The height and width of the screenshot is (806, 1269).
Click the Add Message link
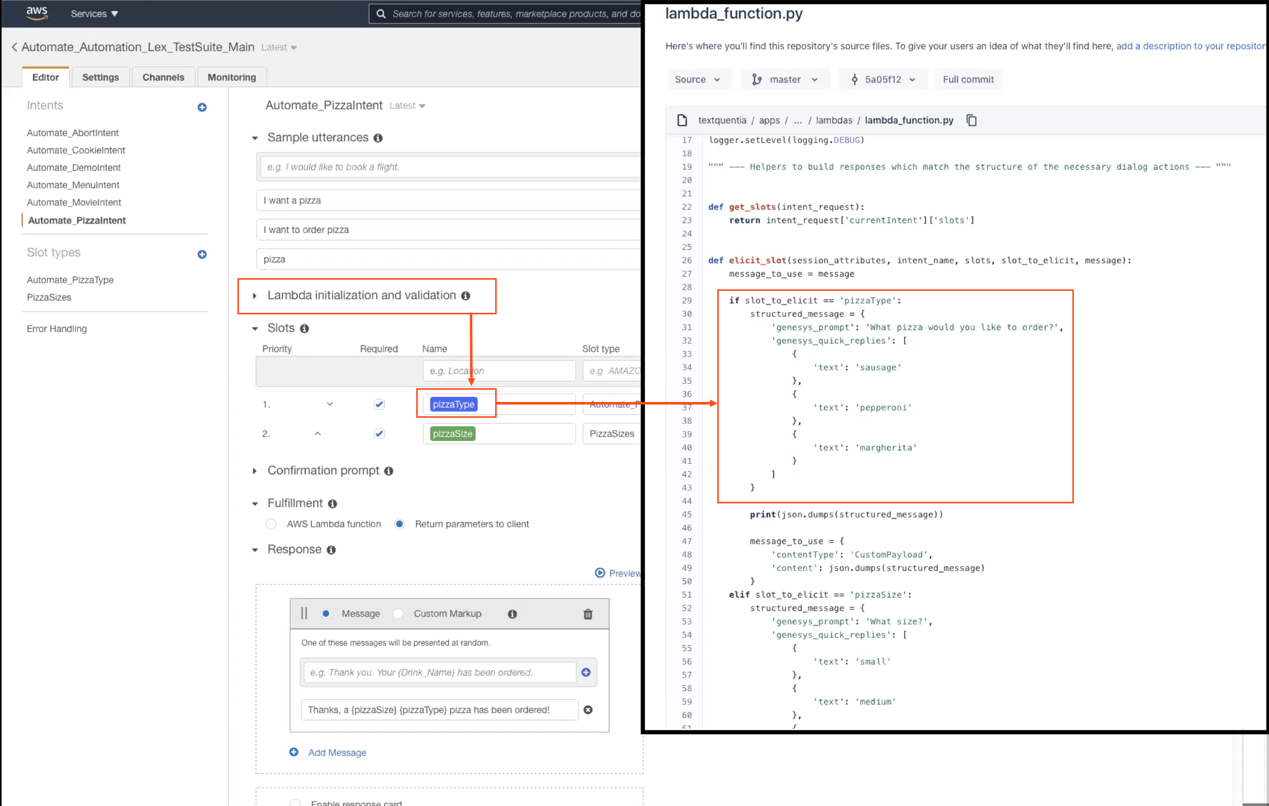coord(337,752)
